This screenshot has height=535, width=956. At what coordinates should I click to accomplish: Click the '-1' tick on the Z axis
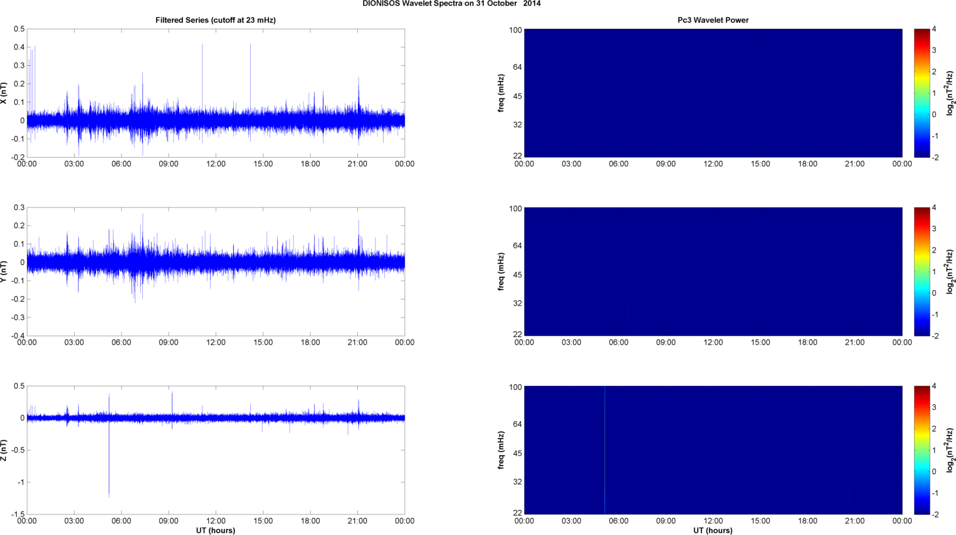[x=19, y=482]
